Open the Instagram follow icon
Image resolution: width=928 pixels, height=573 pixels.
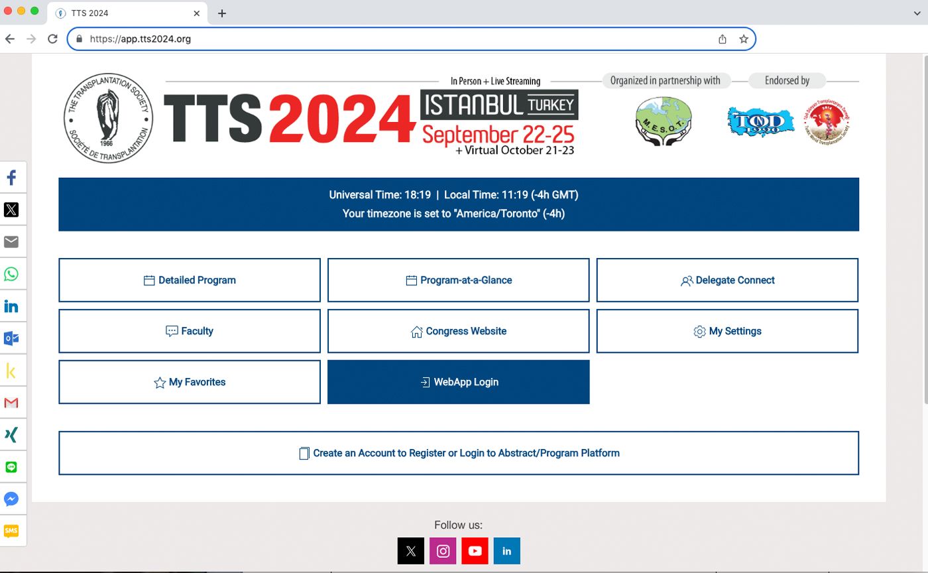[x=443, y=551]
